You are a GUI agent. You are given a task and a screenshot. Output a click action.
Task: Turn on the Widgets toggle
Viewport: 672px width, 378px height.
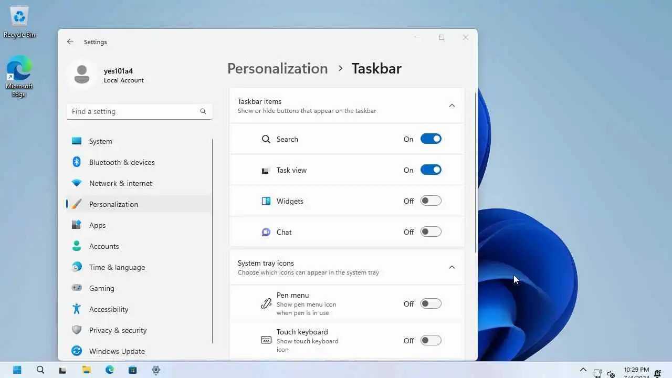pos(430,201)
